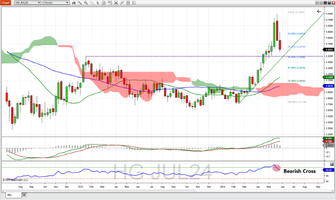The height and width of the screenshot is (200, 336).
Task: Select the zoom out magnifier tool
Action: [92, 3]
